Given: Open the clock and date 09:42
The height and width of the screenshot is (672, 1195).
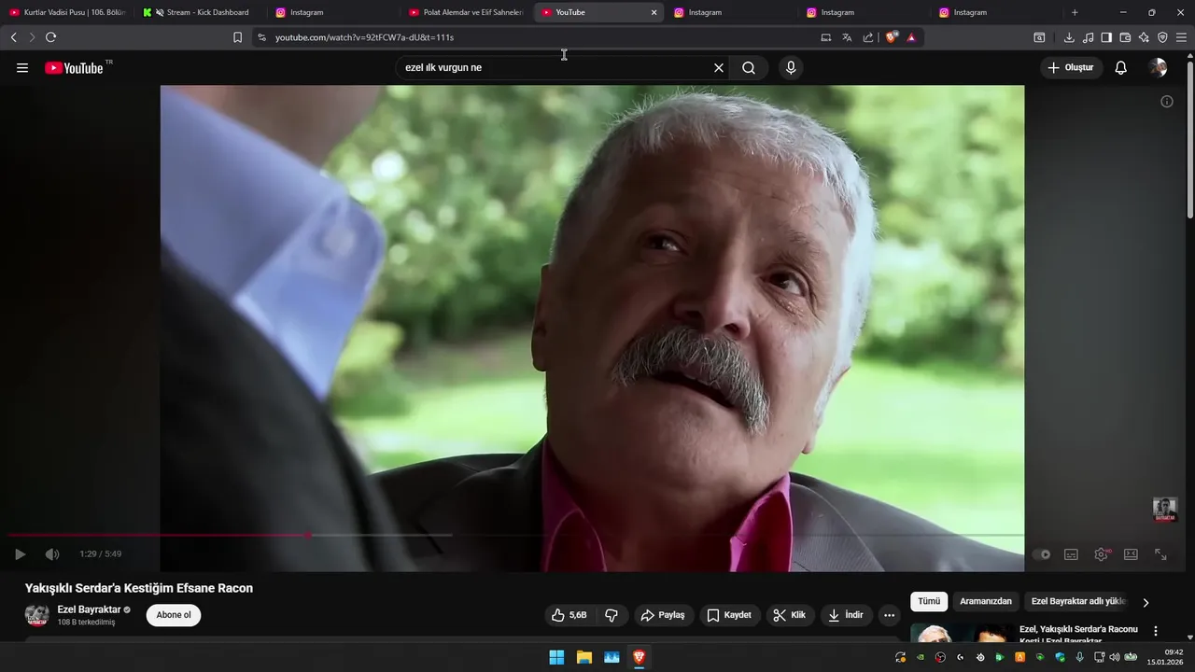Looking at the screenshot, I should pos(1165,657).
